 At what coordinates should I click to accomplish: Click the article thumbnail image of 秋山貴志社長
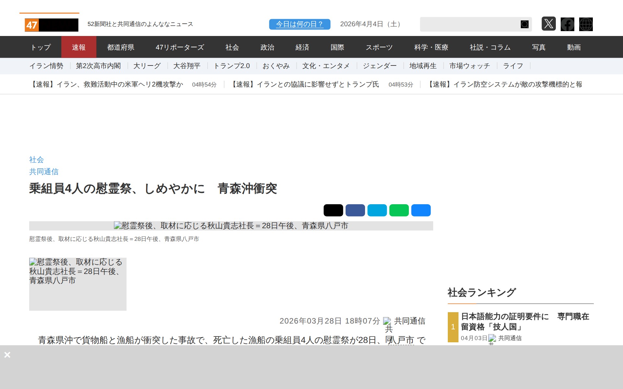coord(78,284)
